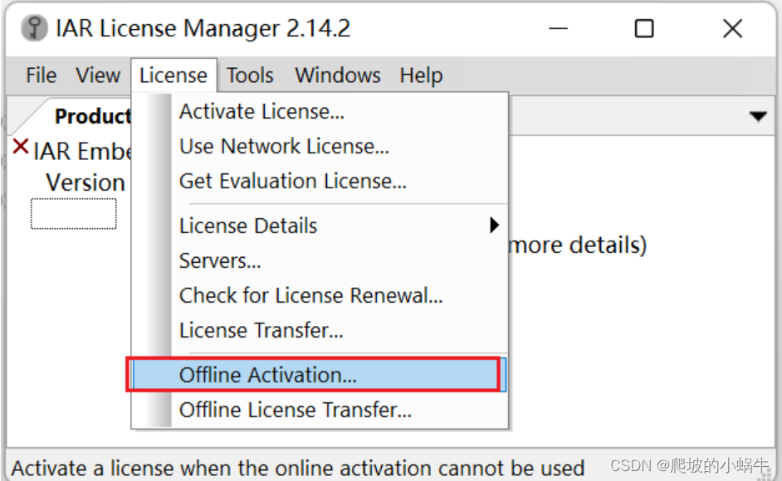
Task: Open the View menu
Action: tap(98, 75)
